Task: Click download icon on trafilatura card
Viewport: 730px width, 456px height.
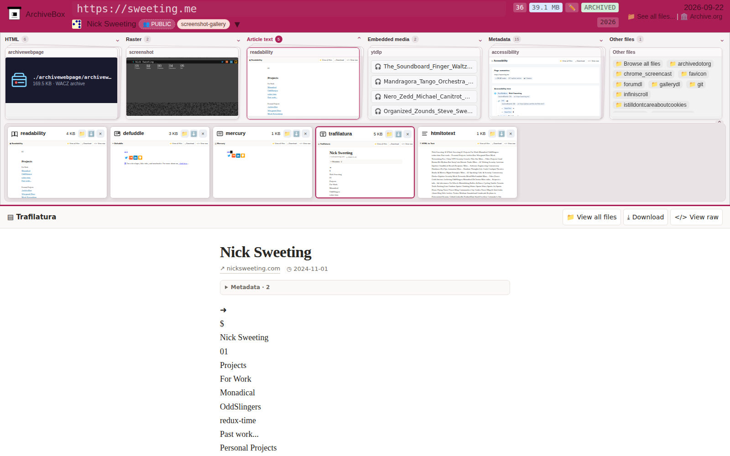Action: [398, 134]
